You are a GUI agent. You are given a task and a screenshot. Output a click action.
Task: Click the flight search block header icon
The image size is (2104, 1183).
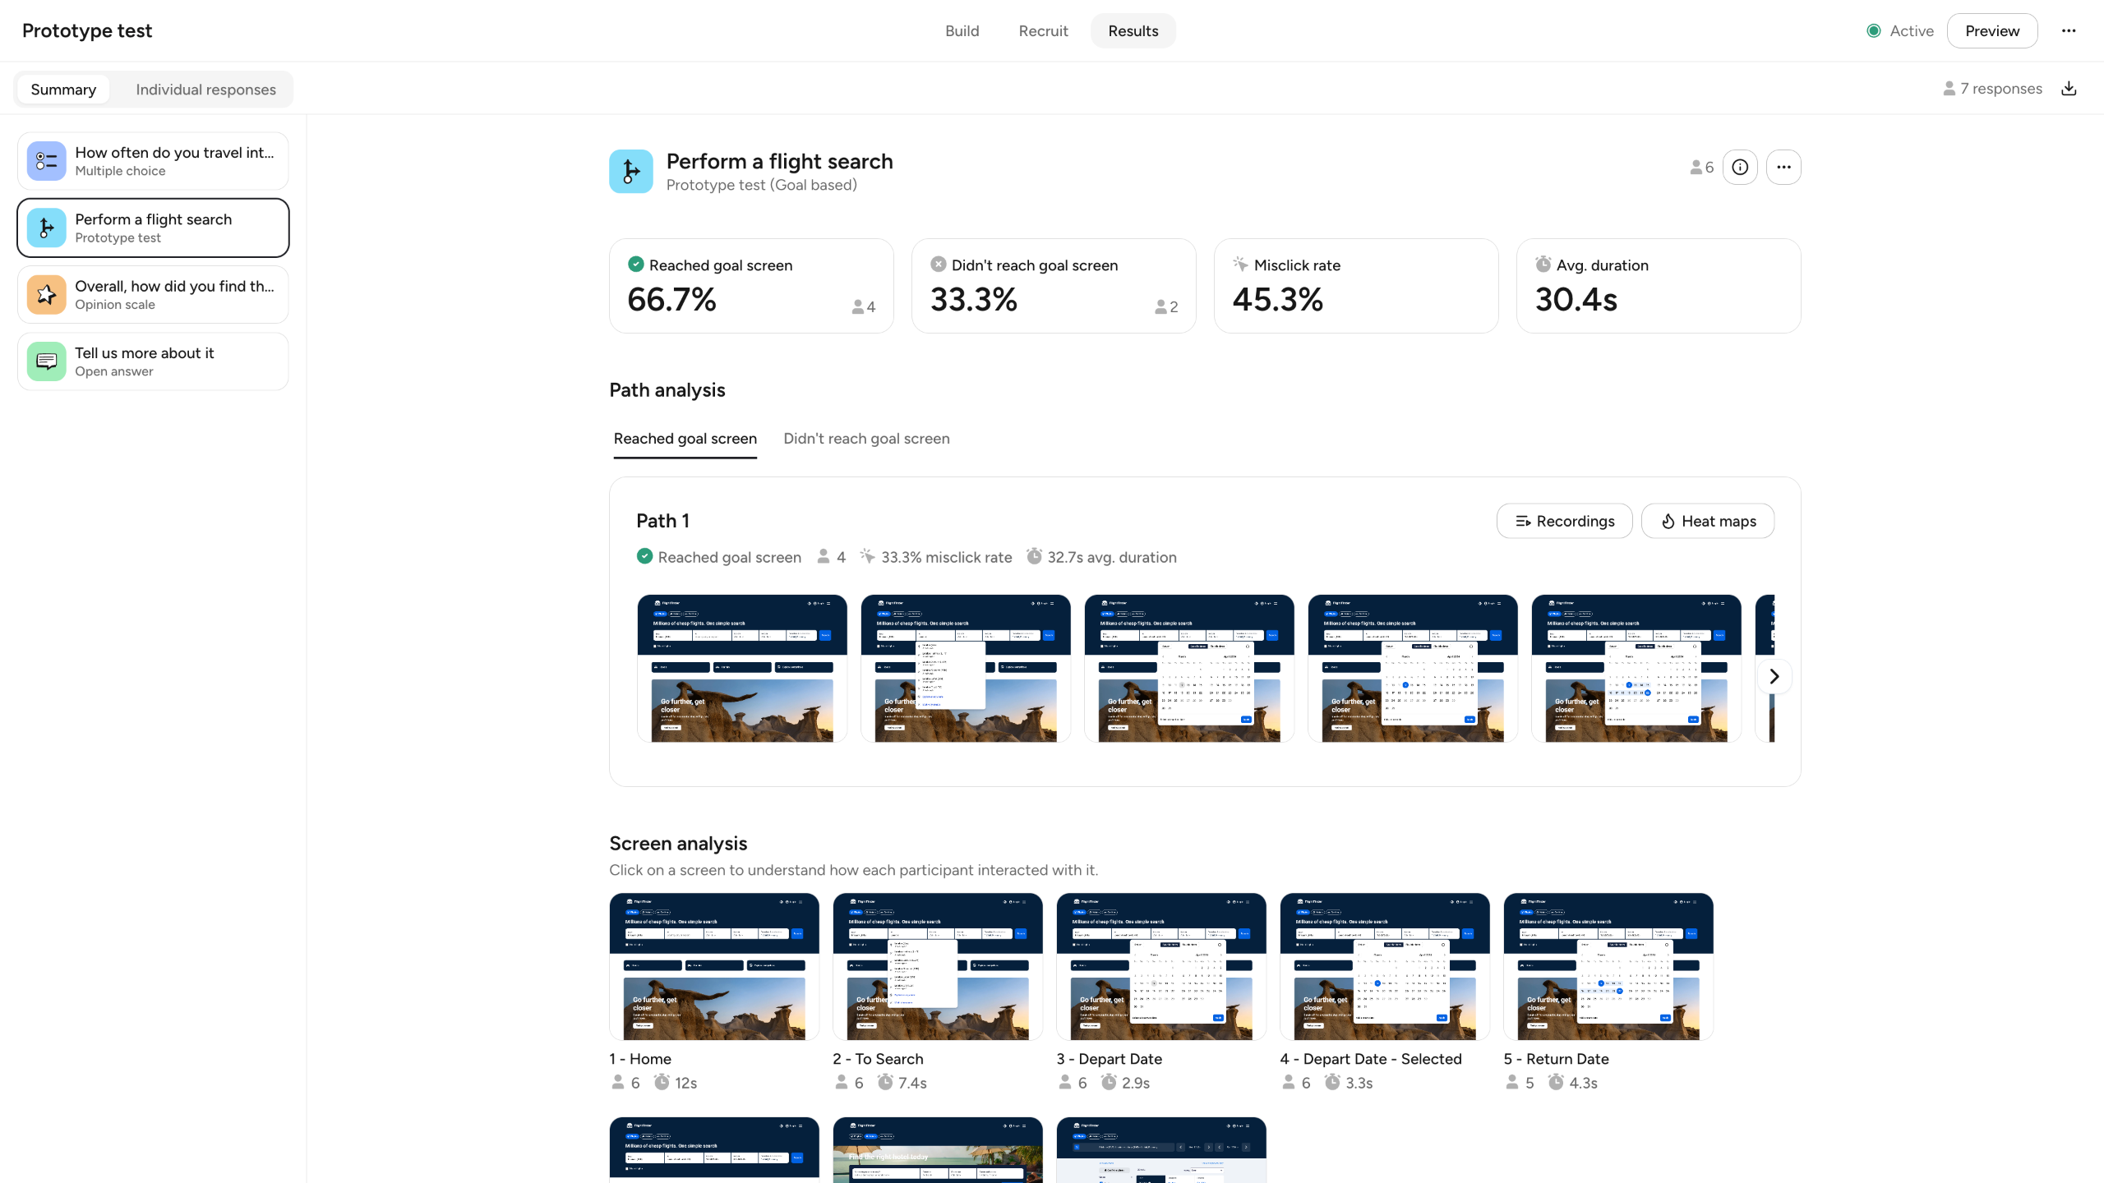(631, 172)
